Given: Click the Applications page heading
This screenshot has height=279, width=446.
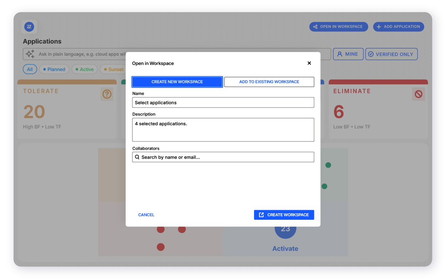Looking at the screenshot, I should tap(42, 41).
